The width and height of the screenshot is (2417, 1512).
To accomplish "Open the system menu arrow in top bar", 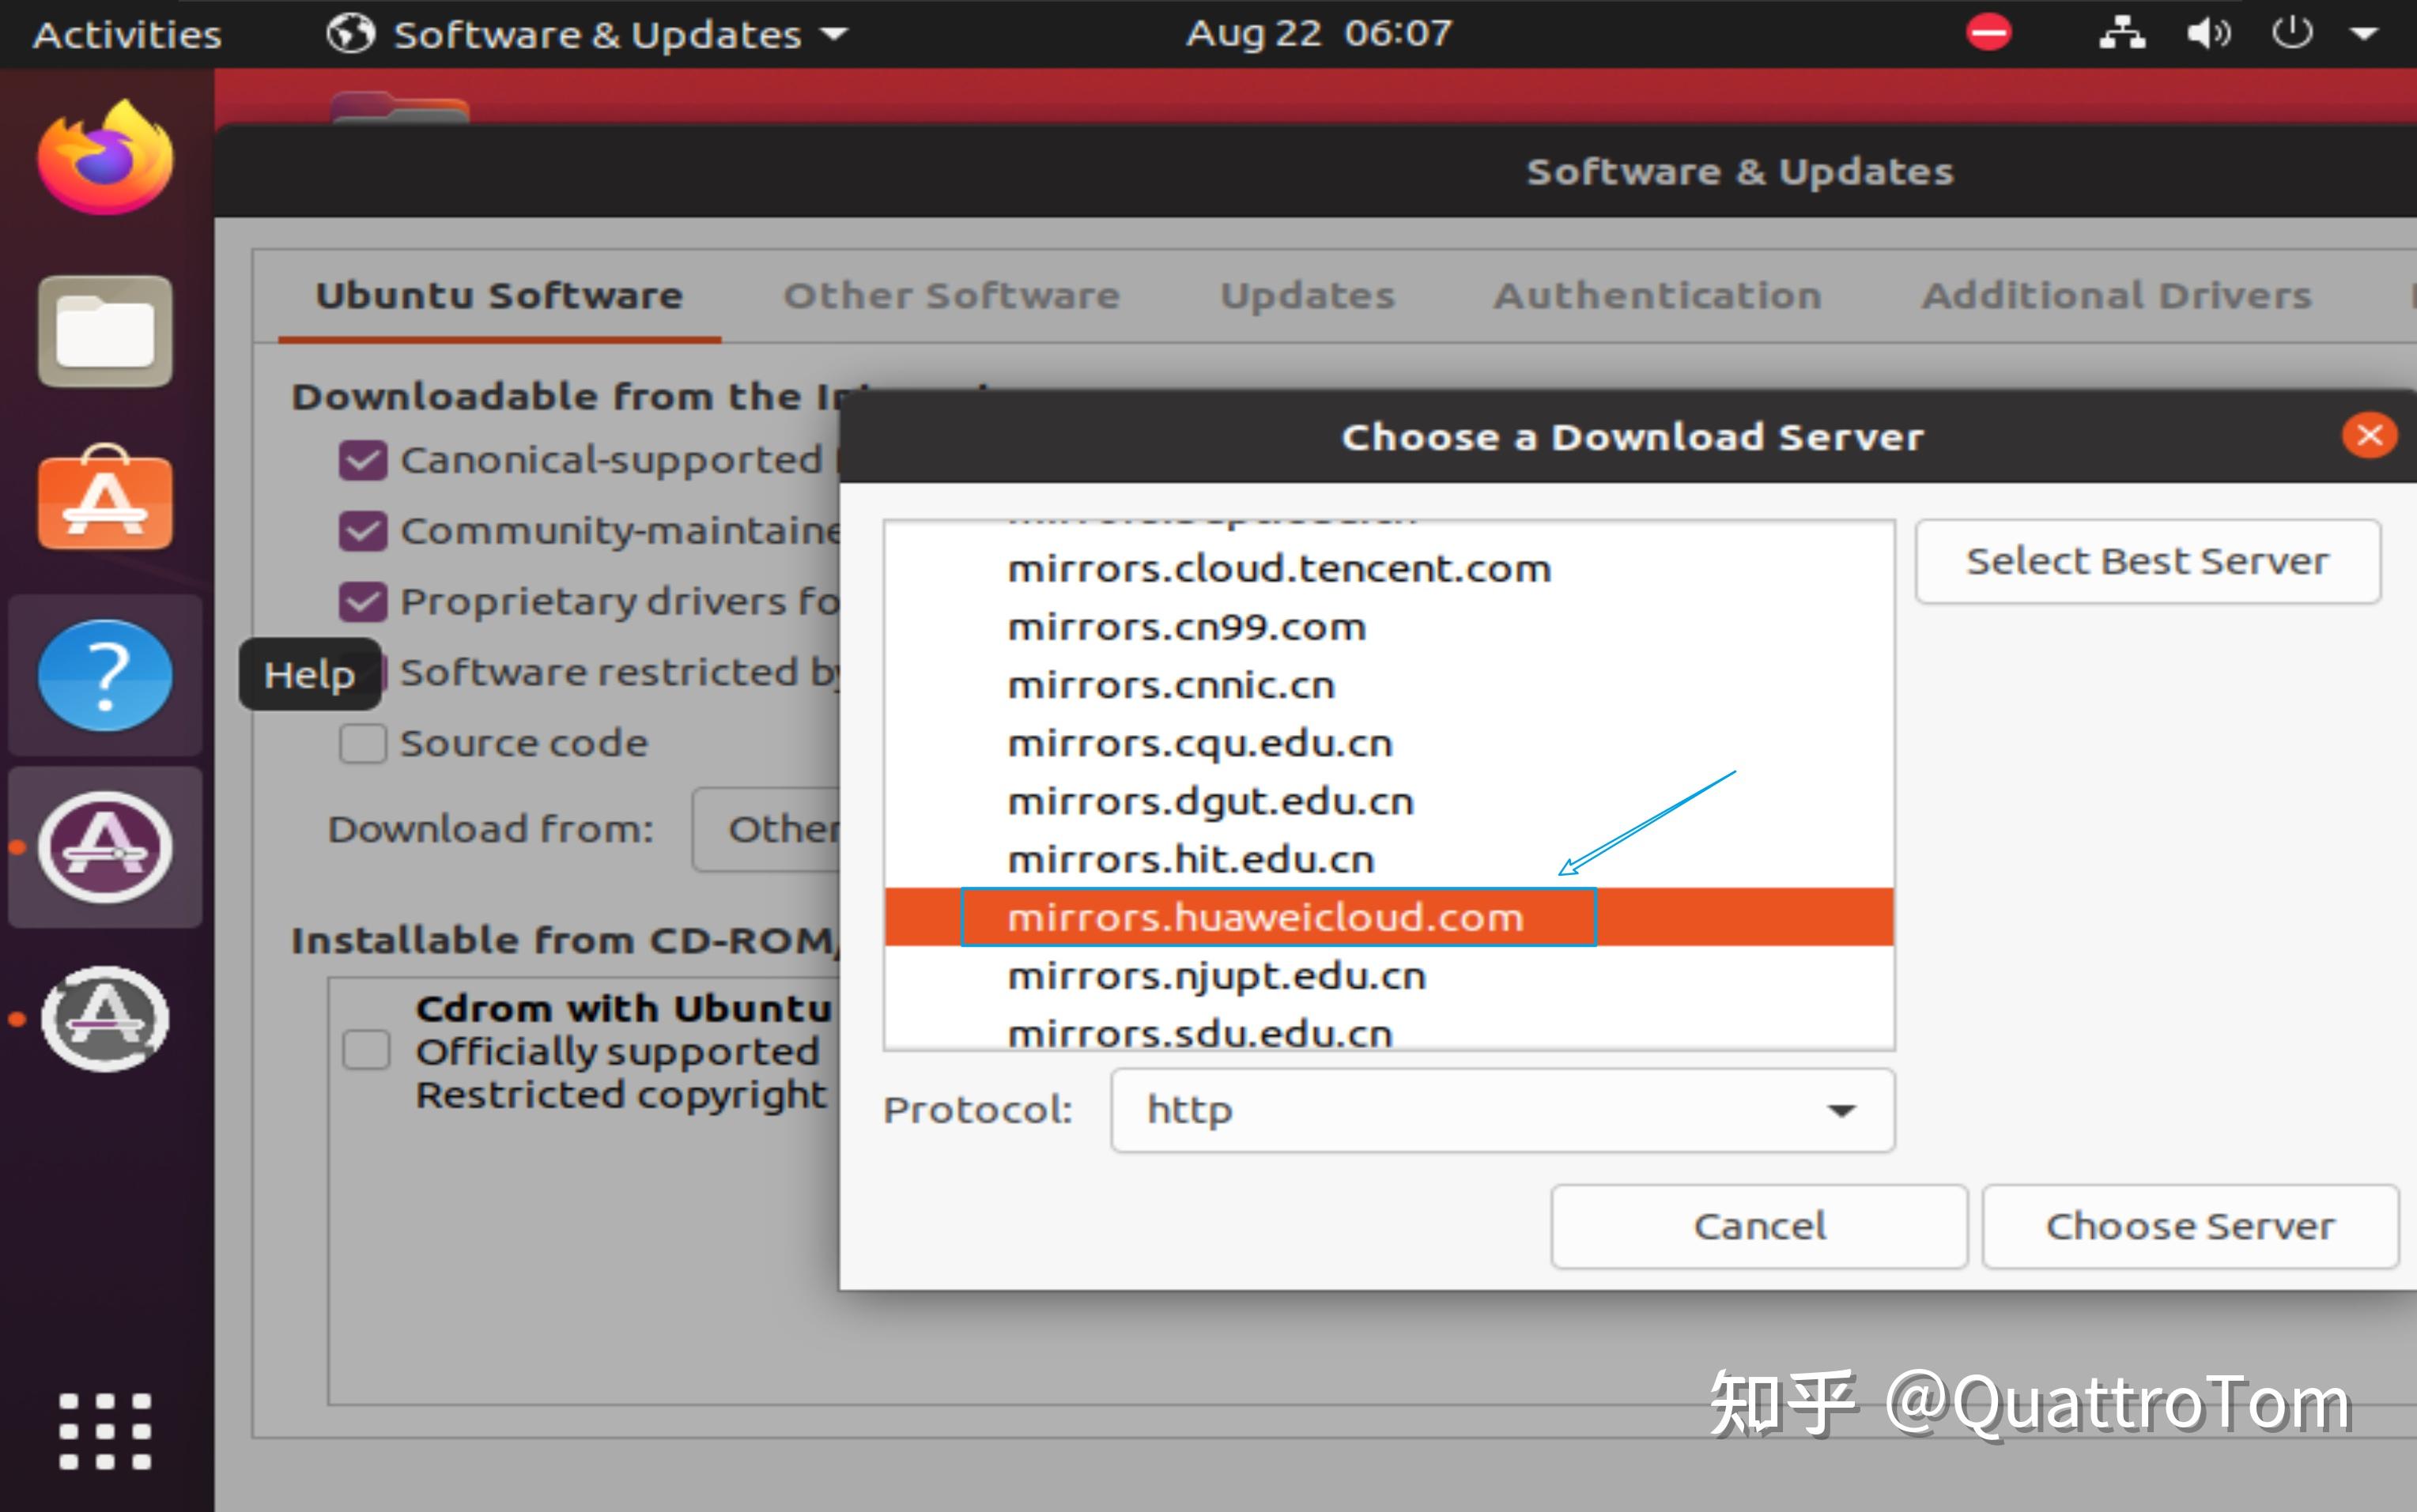I will 2363,34.
